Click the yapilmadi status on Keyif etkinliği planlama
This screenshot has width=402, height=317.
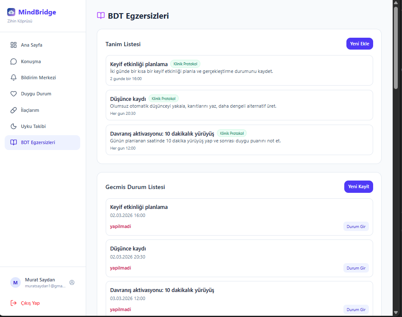(121, 226)
